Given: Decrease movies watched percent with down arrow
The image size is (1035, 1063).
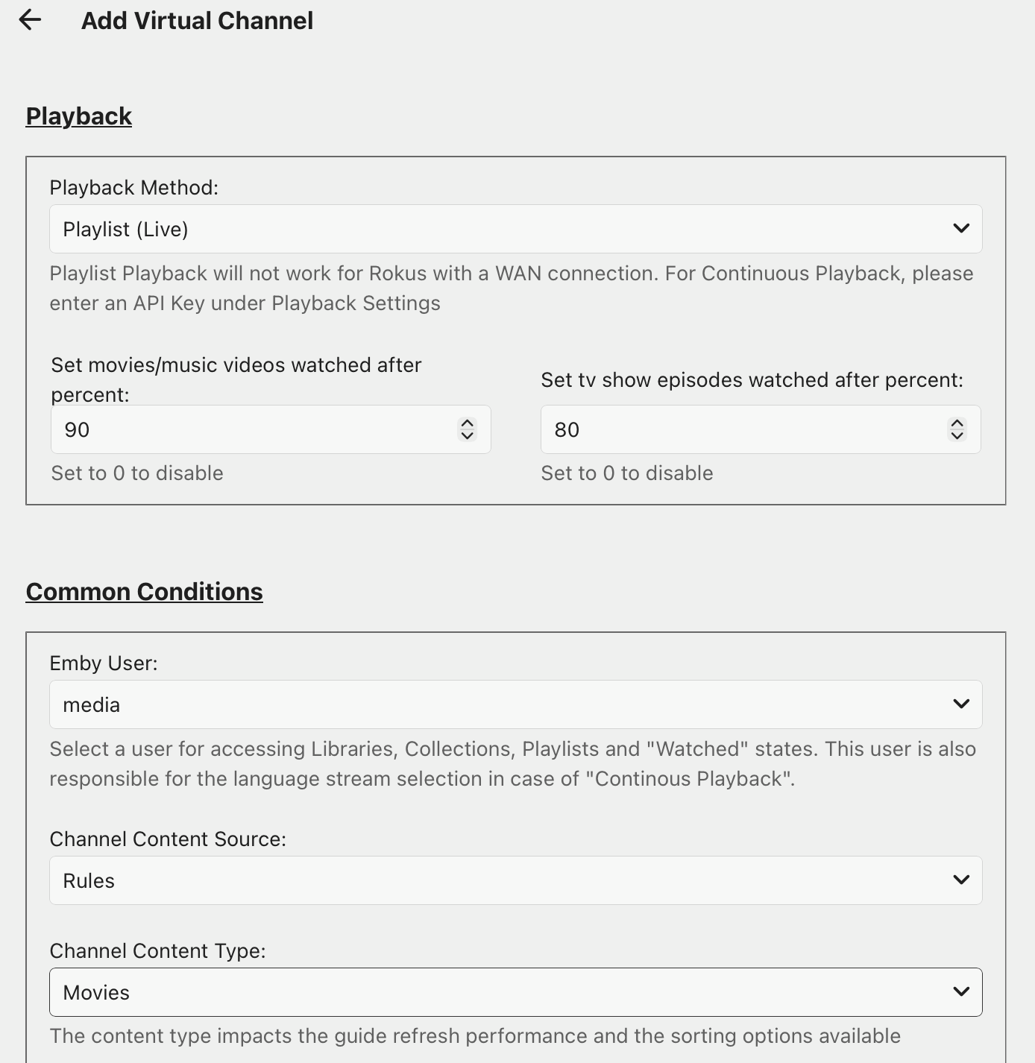Looking at the screenshot, I should click(x=468, y=436).
